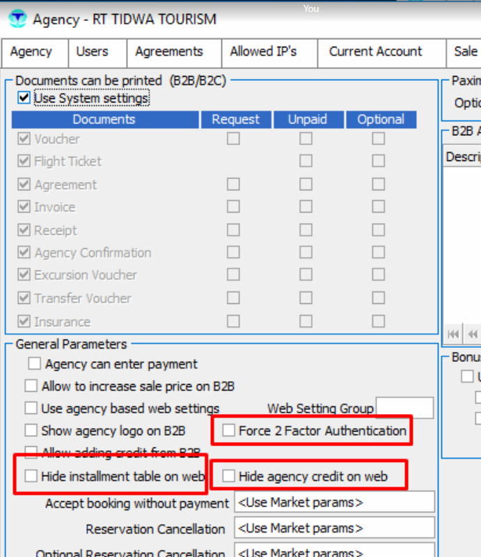The image size is (481, 557).
Task: Check Hide installment table on web
Action: tap(31, 477)
